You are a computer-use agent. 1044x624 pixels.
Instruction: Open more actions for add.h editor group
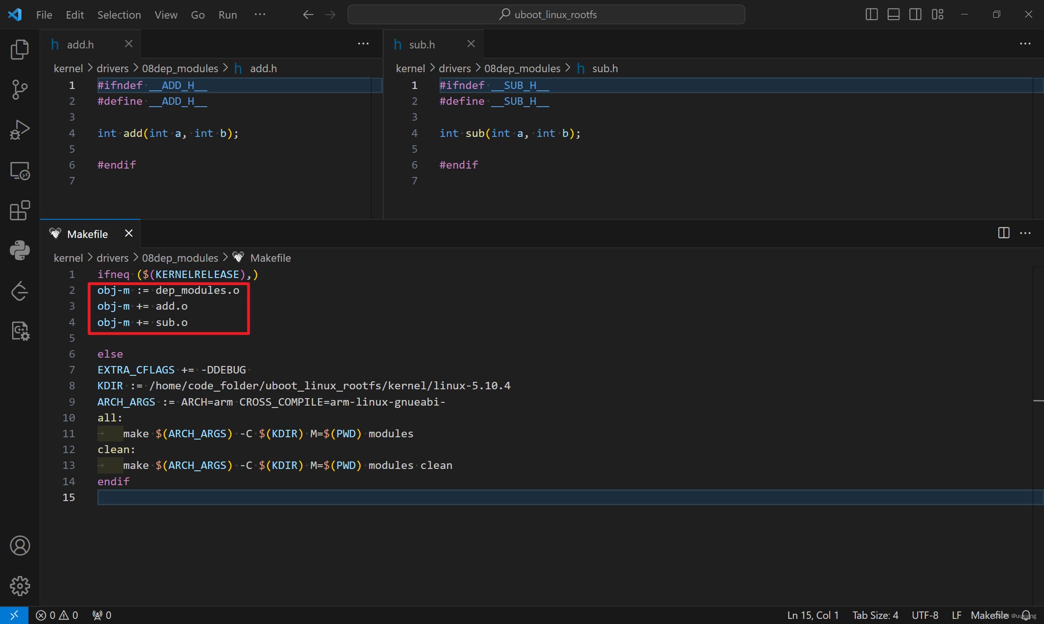pyautogui.click(x=363, y=44)
